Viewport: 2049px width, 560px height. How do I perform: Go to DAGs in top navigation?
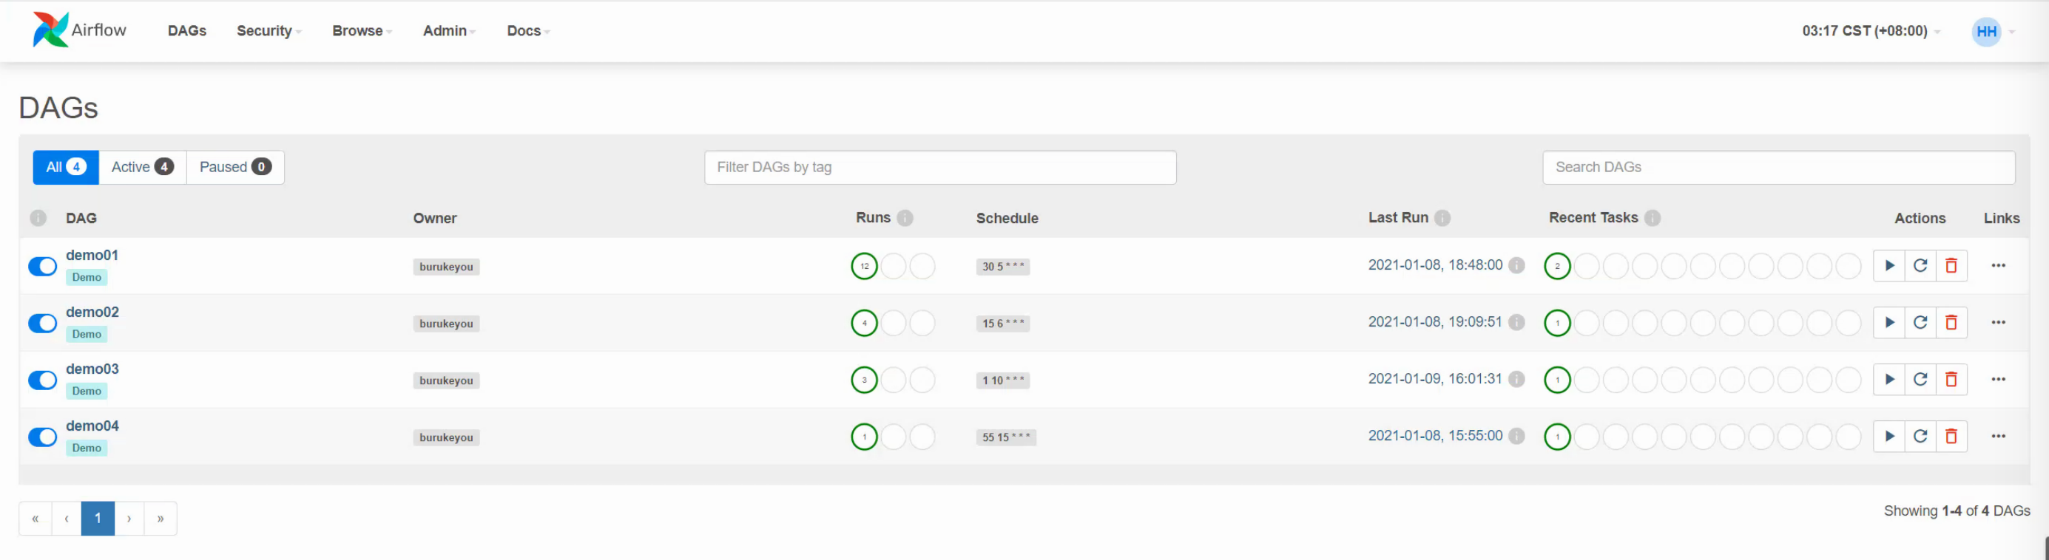point(187,31)
